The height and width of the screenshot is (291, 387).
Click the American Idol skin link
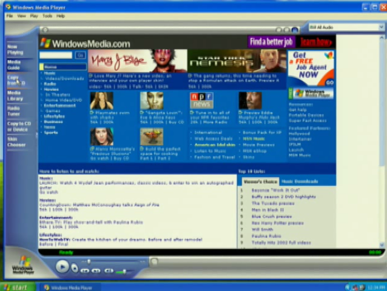coord(215,145)
